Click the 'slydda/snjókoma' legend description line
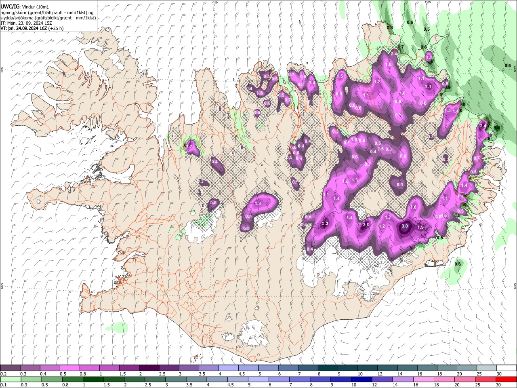Image resolution: width=517 pixels, height=388 pixels. coord(48,18)
